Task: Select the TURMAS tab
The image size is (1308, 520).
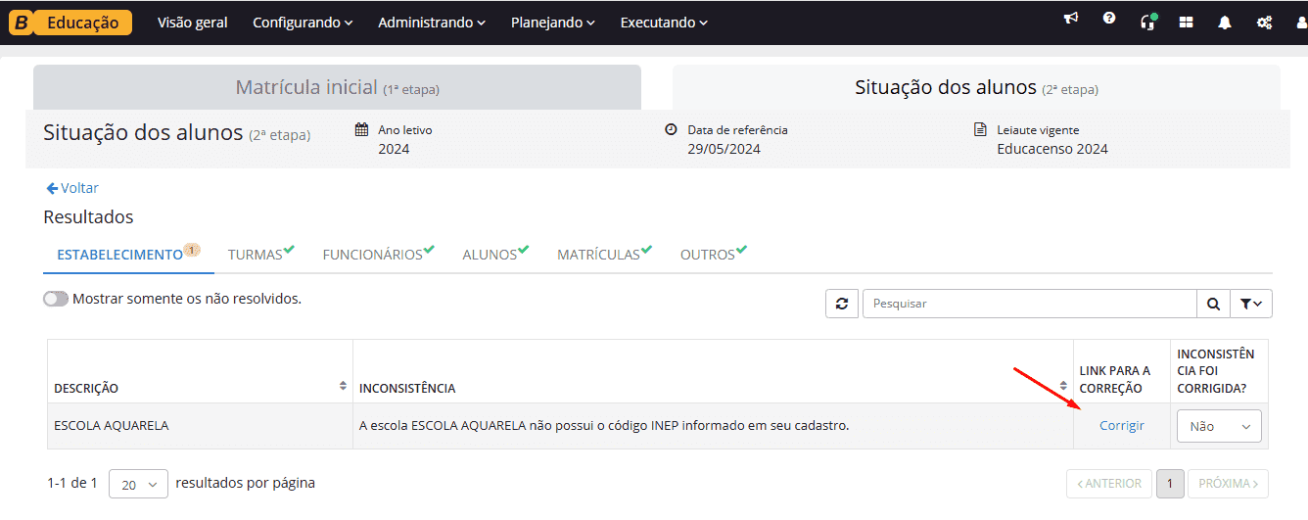Action: [x=261, y=254]
